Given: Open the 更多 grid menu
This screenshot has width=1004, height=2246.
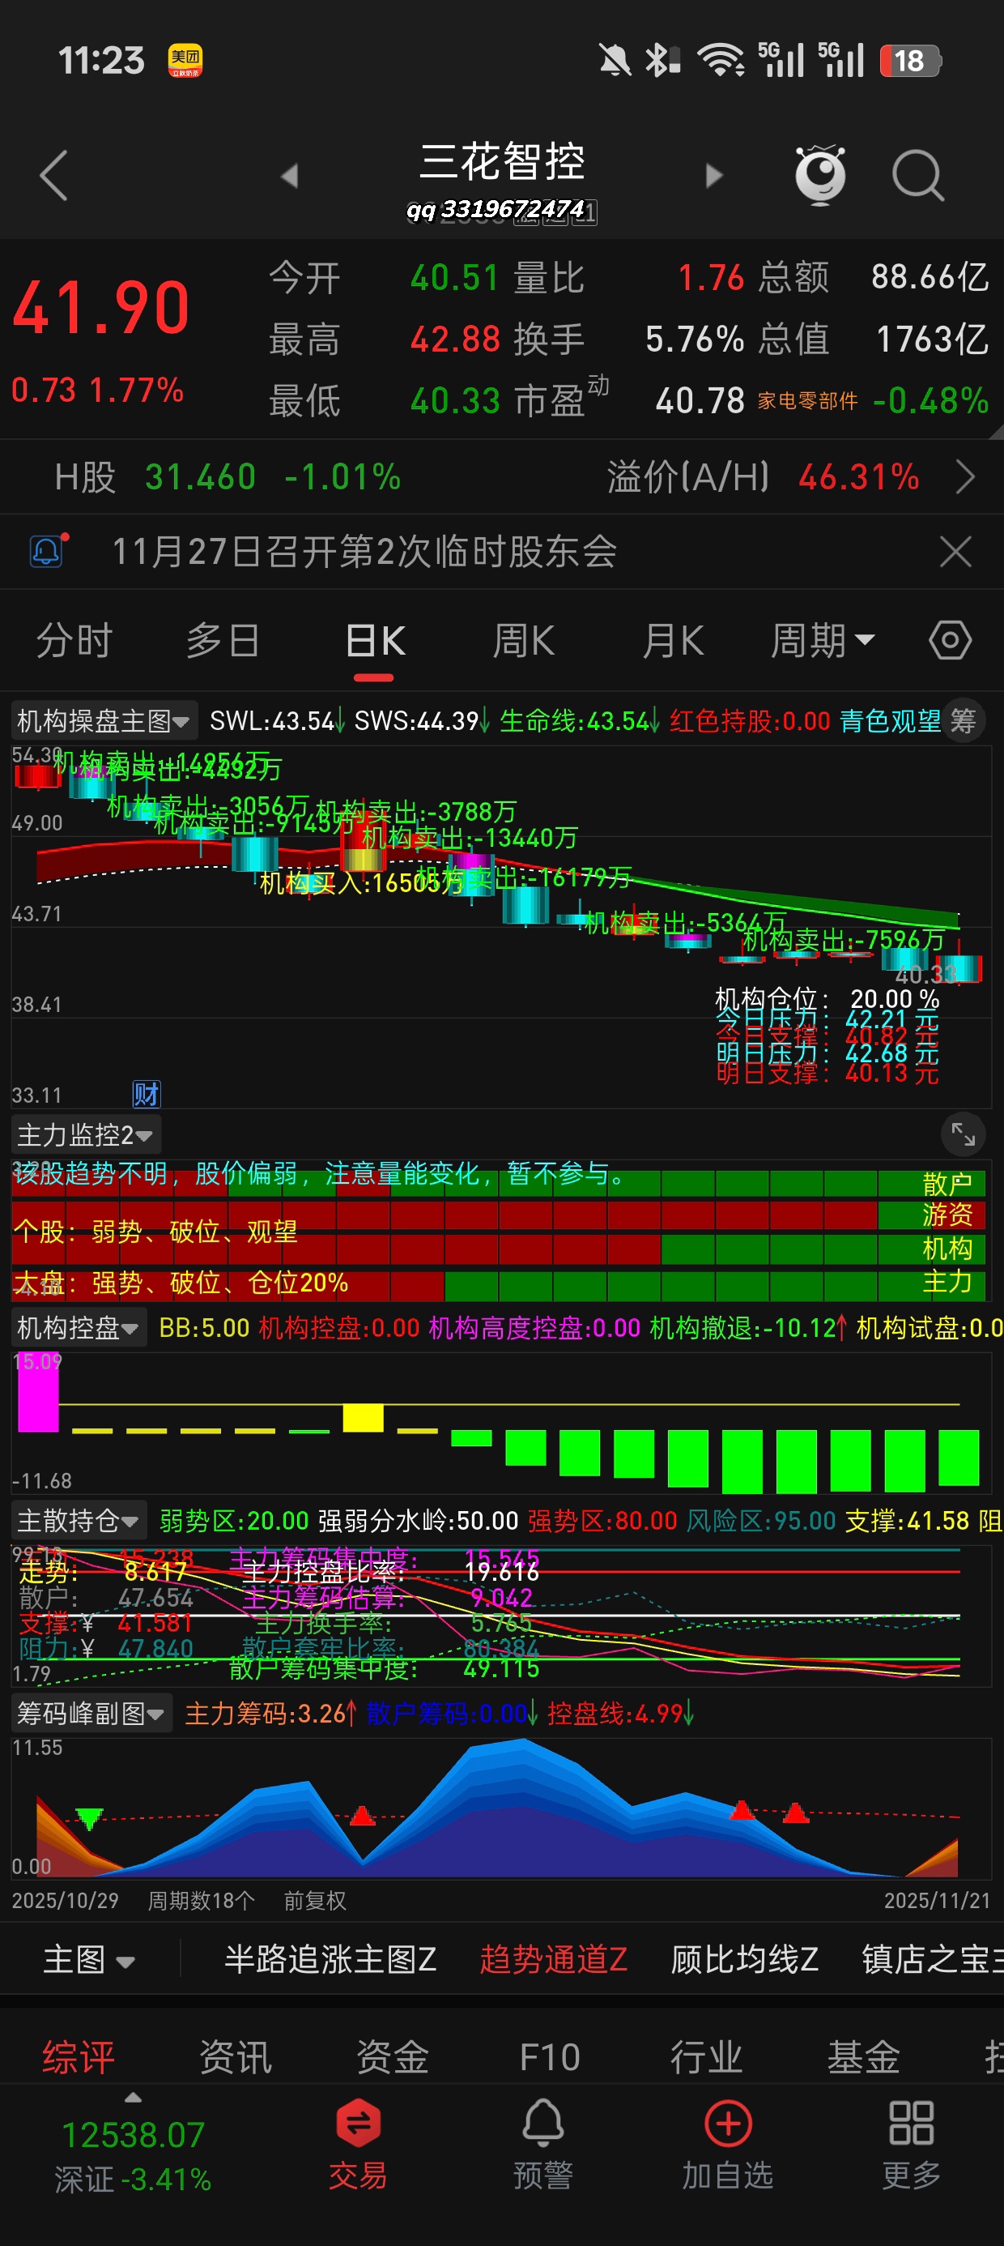Looking at the screenshot, I should pyautogui.click(x=912, y=2144).
